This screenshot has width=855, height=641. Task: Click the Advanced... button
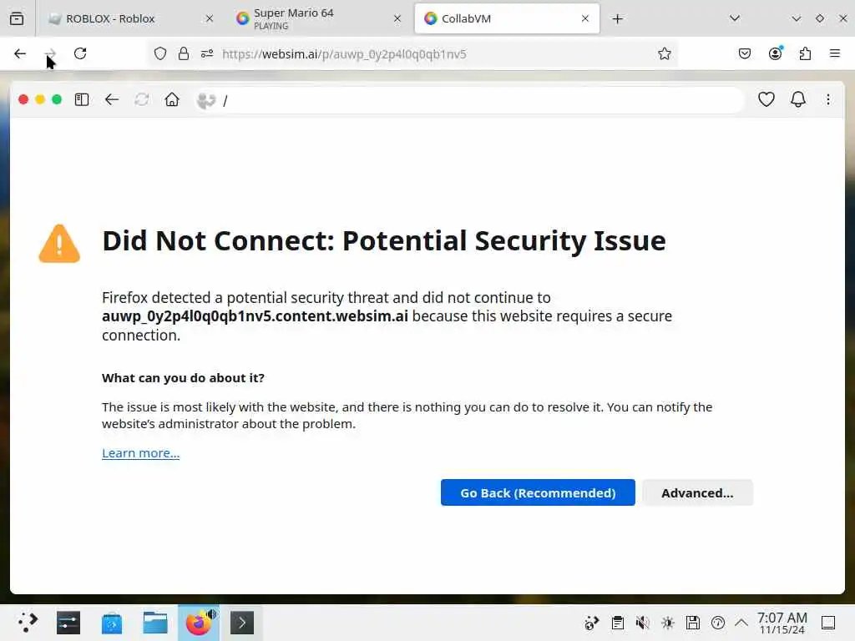[x=697, y=492]
